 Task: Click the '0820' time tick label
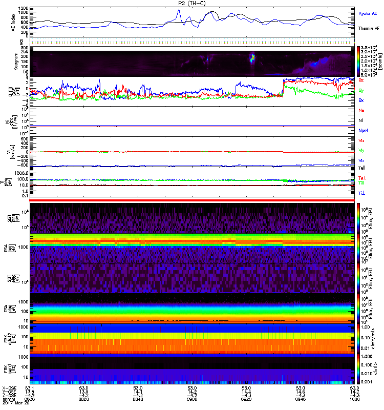[83, 399]
